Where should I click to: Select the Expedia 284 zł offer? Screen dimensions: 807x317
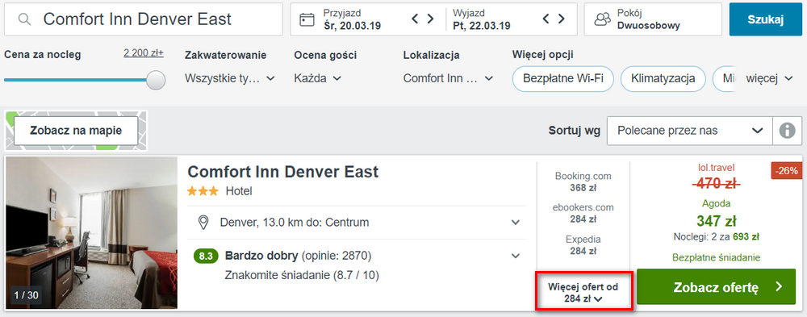583,245
